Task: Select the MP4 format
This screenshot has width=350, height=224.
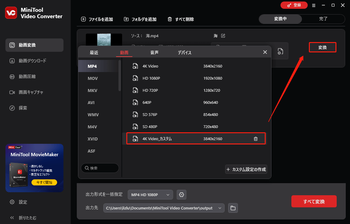Action: click(x=98, y=66)
